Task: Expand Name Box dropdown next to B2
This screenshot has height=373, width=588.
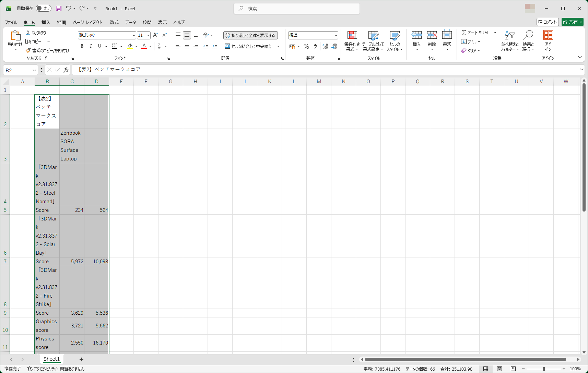Action: tap(34, 70)
